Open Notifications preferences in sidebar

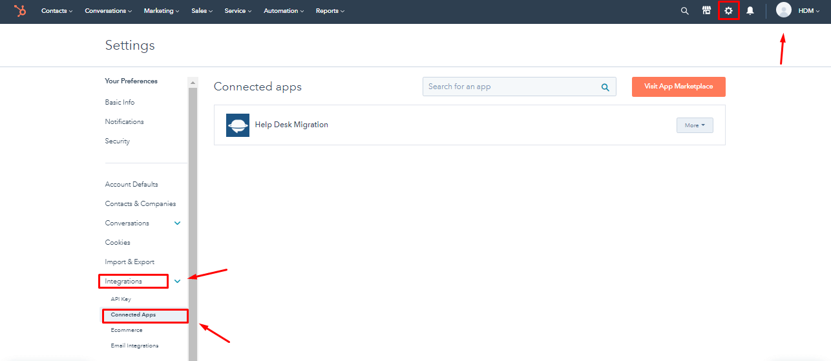pyautogui.click(x=125, y=122)
